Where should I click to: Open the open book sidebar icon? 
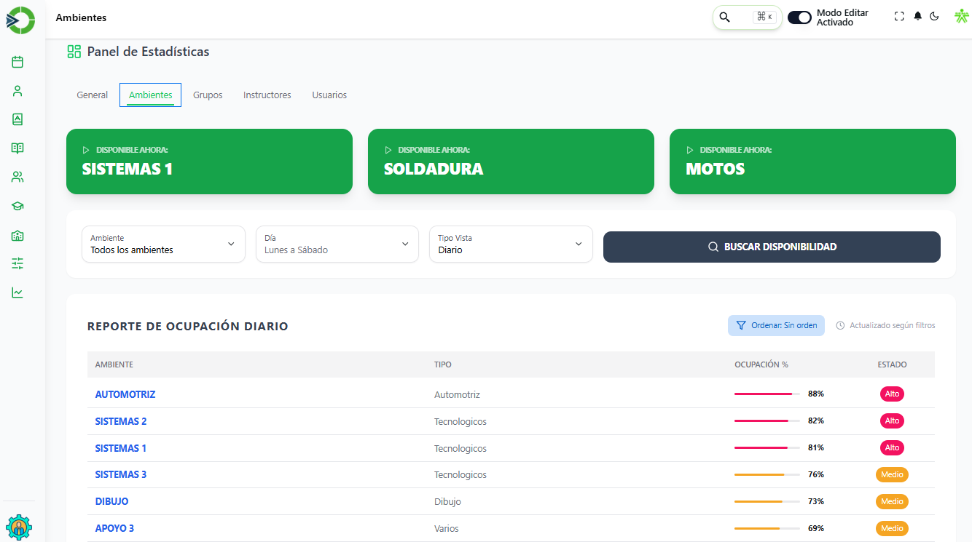click(x=17, y=148)
